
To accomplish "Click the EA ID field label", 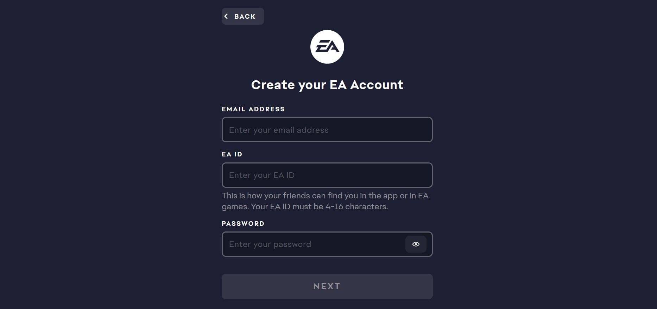I will coord(232,154).
